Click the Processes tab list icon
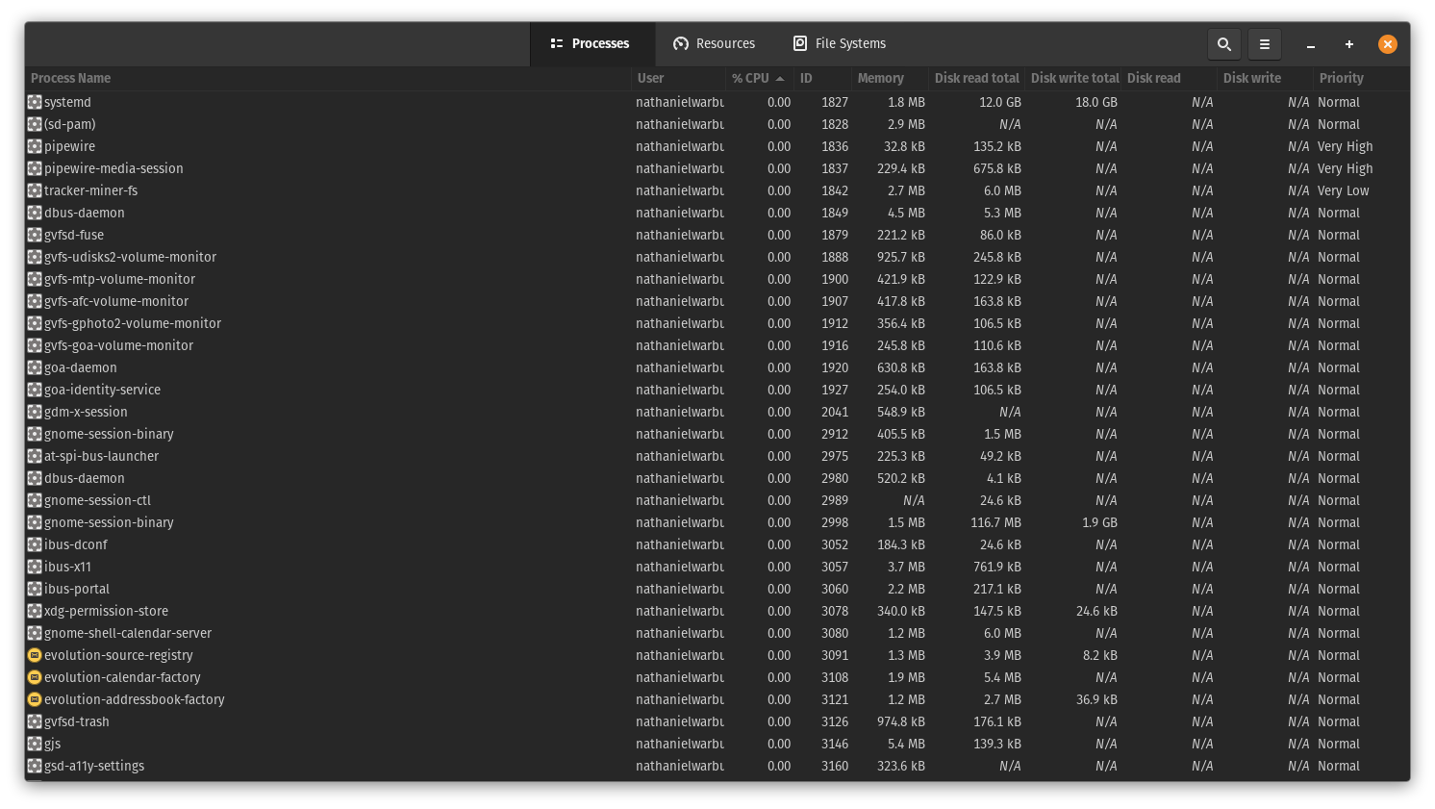The image size is (1435, 809). pos(557,43)
